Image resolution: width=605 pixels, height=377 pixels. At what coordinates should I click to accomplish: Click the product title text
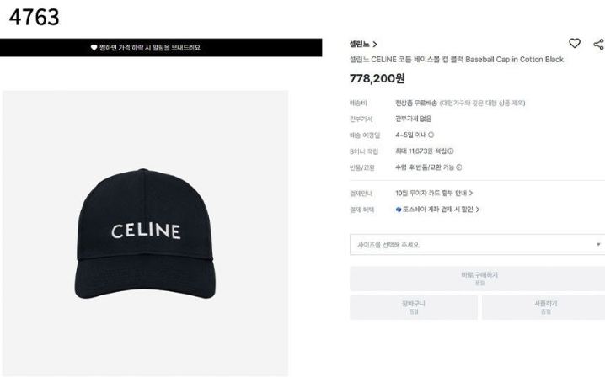pos(456,60)
